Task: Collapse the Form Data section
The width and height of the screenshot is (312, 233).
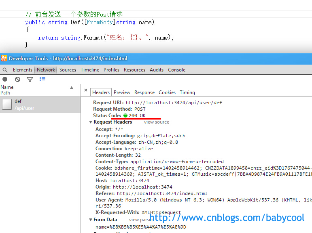Action: point(91,220)
